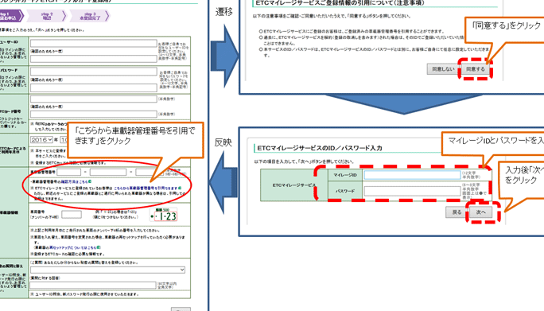Open the month dropdown next to 年
The height and width of the screenshot is (311, 544).
[64, 140]
